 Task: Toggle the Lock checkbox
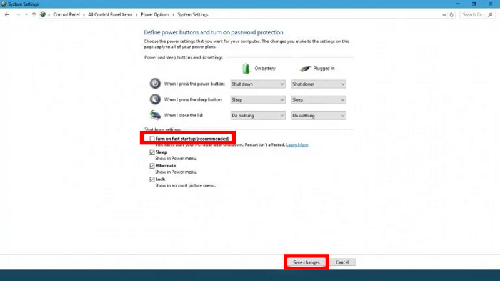point(152,179)
